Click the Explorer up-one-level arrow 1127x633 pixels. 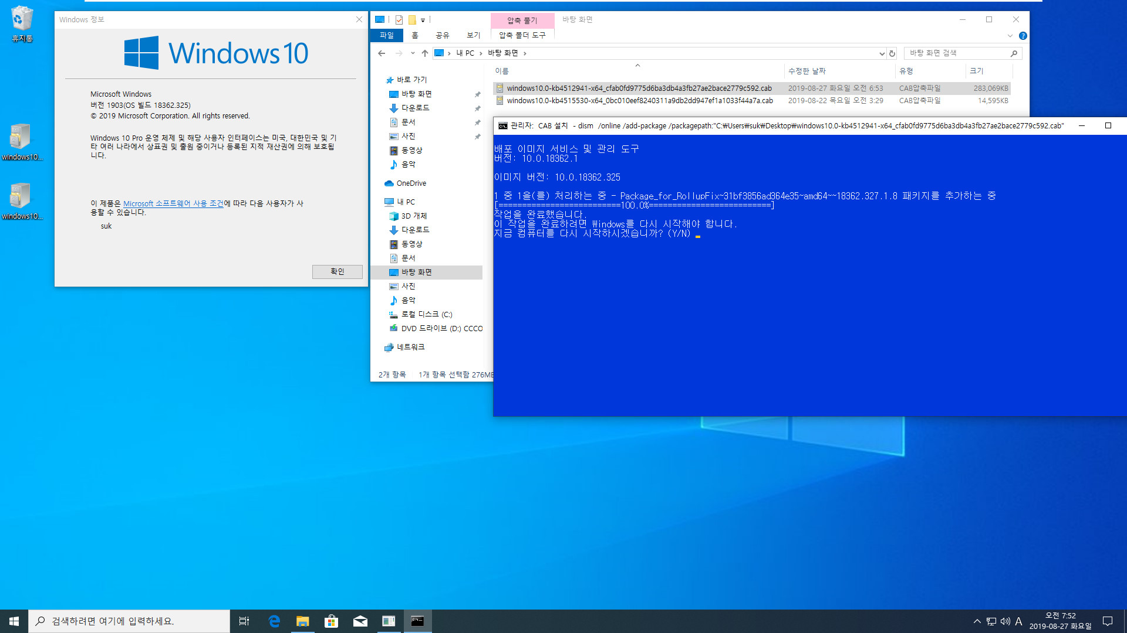pyautogui.click(x=425, y=53)
